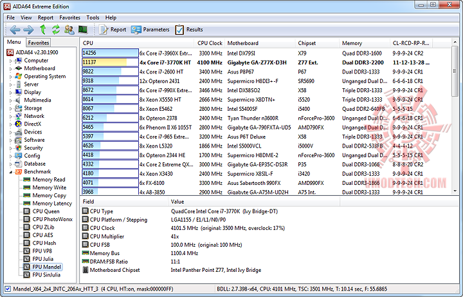Sort by the CPU column header

[138, 43]
